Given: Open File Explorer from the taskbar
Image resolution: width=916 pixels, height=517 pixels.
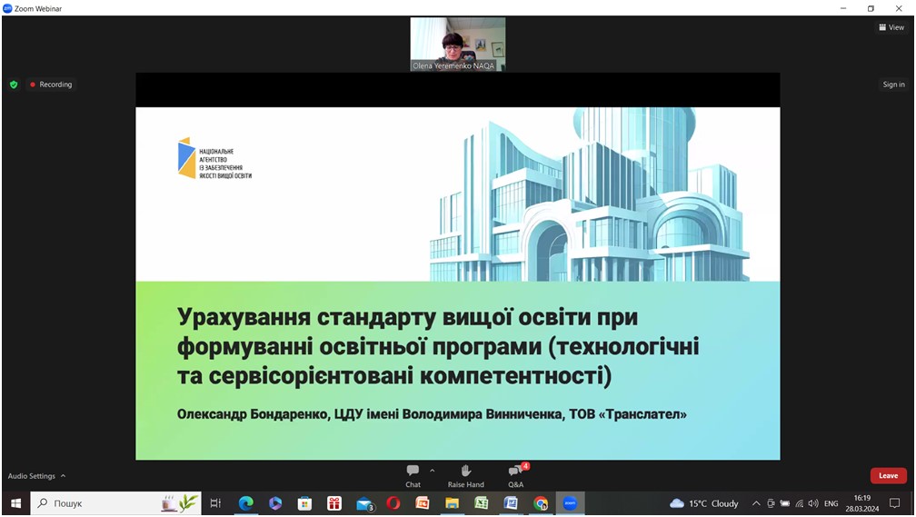Looking at the screenshot, I should click(452, 503).
